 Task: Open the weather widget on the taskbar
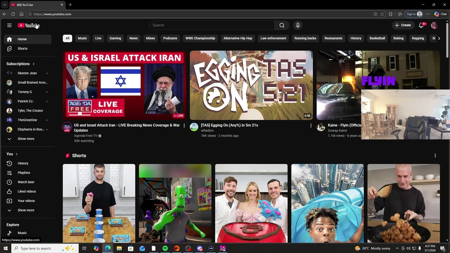pos(372,248)
